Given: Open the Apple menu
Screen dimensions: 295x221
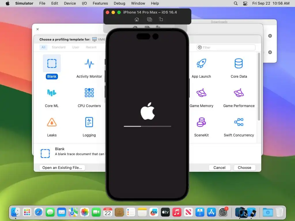Looking at the screenshot, I should 7,3.
